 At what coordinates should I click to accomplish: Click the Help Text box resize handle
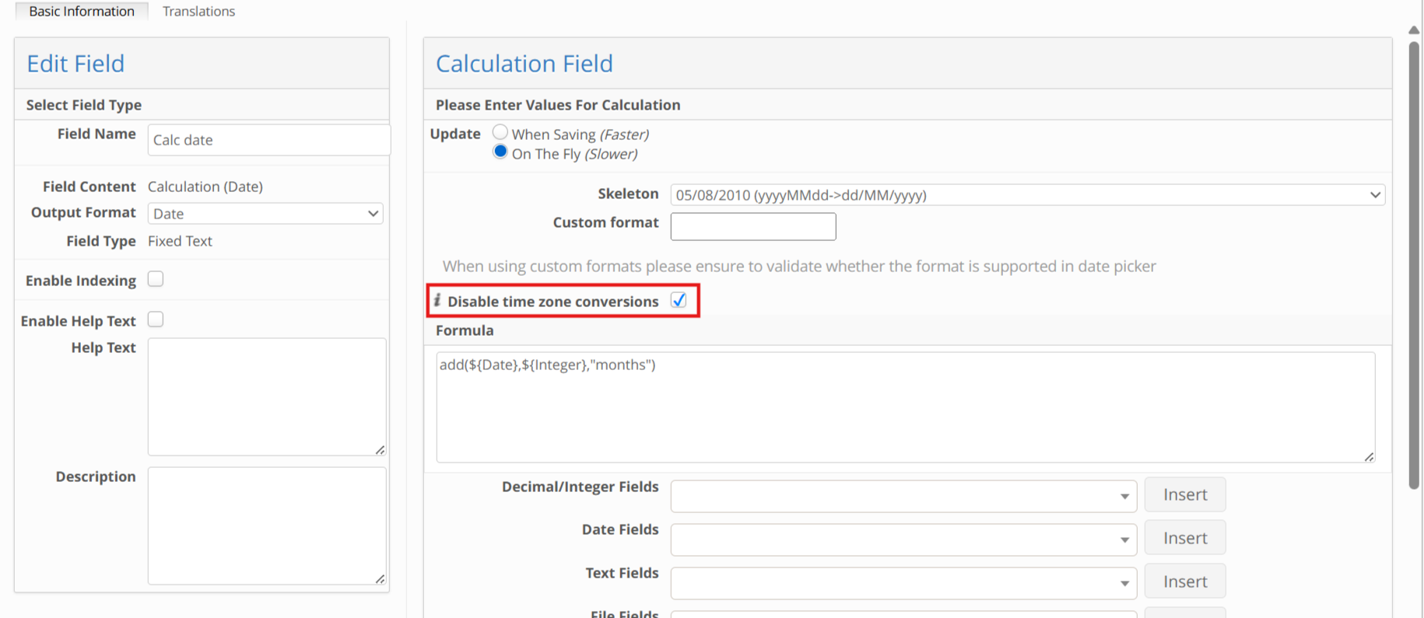point(380,449)
